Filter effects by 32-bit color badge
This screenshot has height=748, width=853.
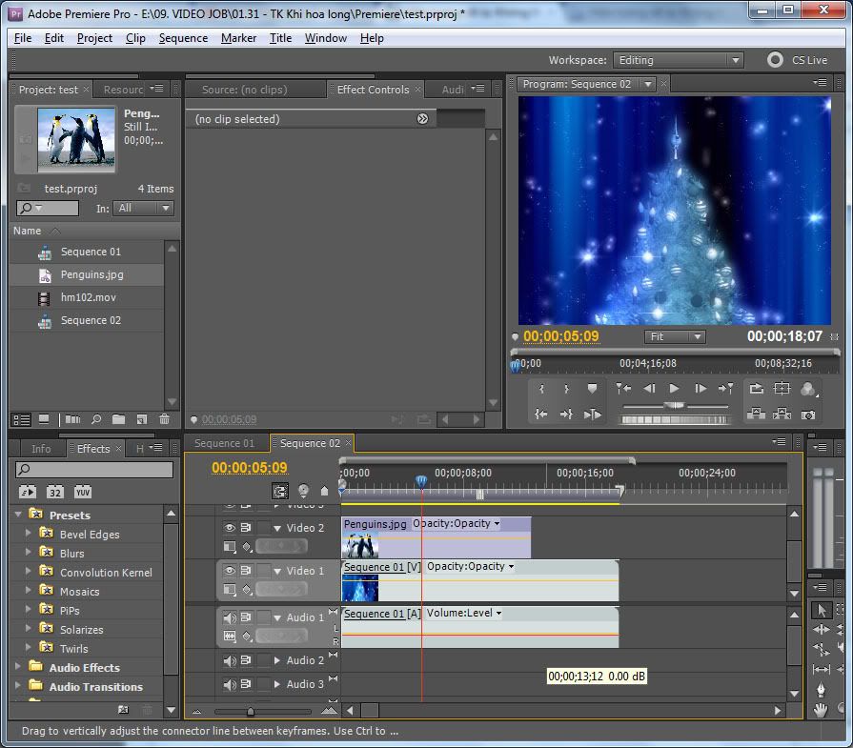click(55, 493)
